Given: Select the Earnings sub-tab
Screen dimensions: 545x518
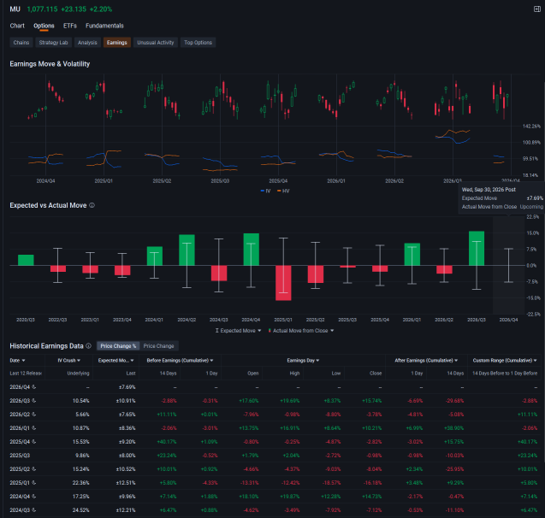Looking at the screenshot, I should pyautogui.click(x=116, y=43).
